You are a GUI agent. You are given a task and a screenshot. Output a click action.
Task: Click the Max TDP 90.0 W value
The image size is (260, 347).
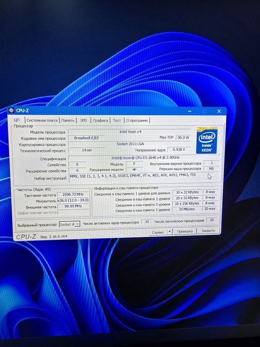click(183, 137)
